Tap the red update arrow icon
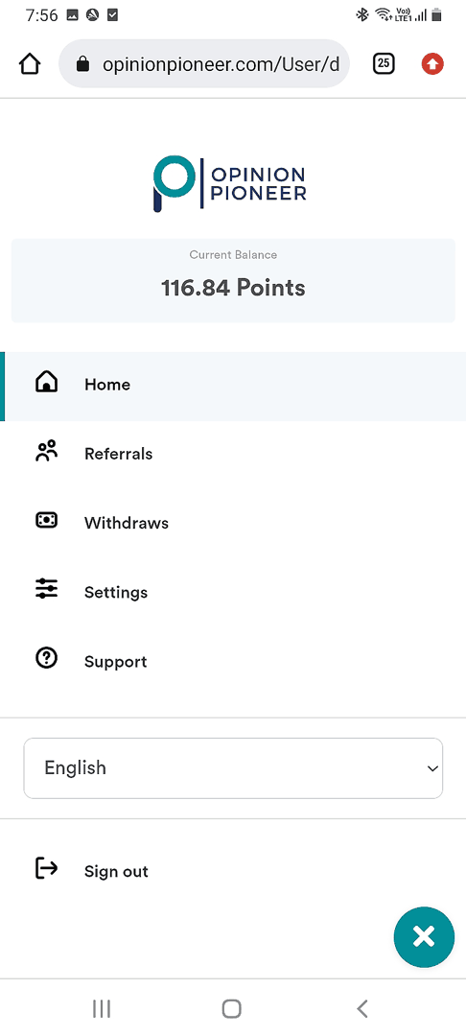Image resolution: width=466 pixels, height=1036 pixels. point(432,64)
